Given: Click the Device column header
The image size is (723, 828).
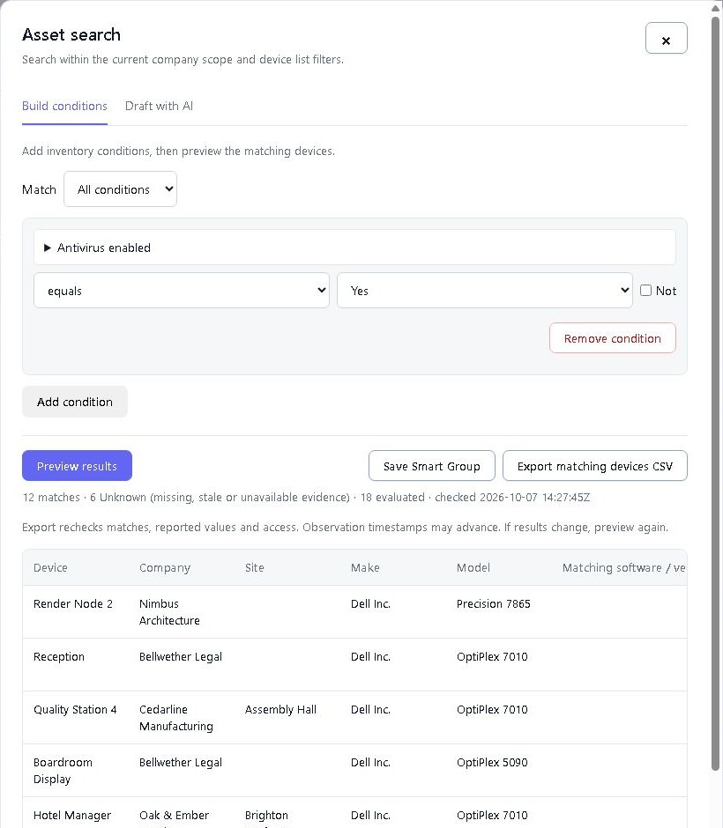Looking at the screenshot, I should 50,567.
